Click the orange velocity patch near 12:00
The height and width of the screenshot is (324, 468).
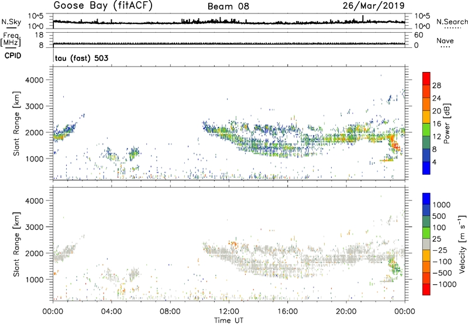233,244
